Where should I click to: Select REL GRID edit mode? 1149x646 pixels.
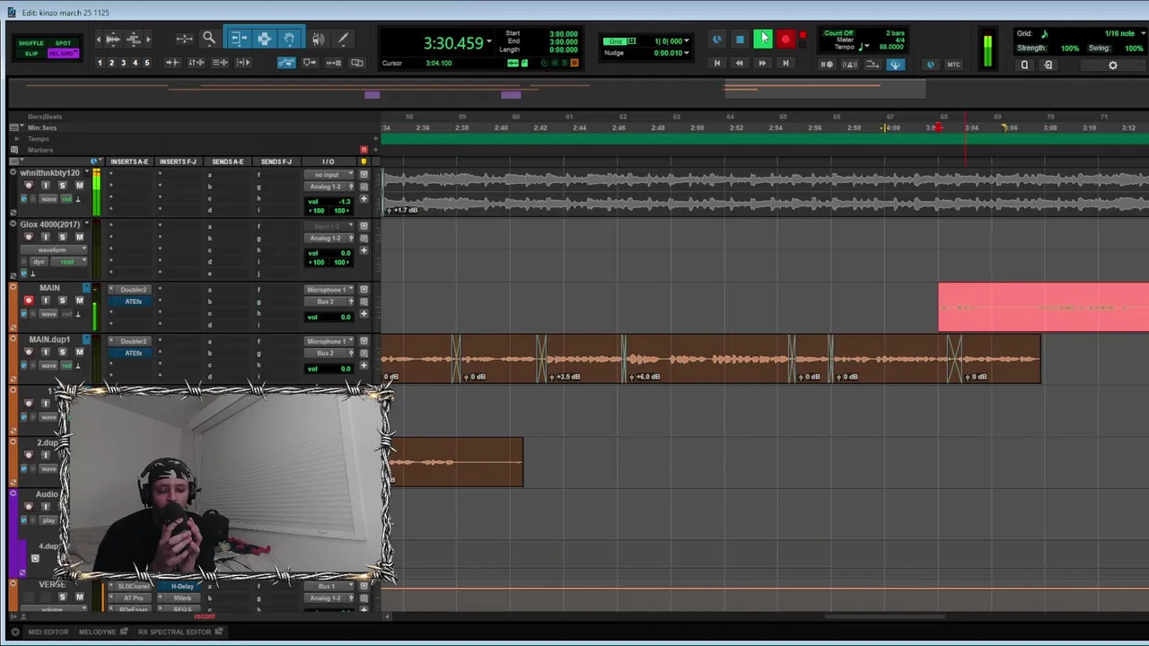coord(63,54)
